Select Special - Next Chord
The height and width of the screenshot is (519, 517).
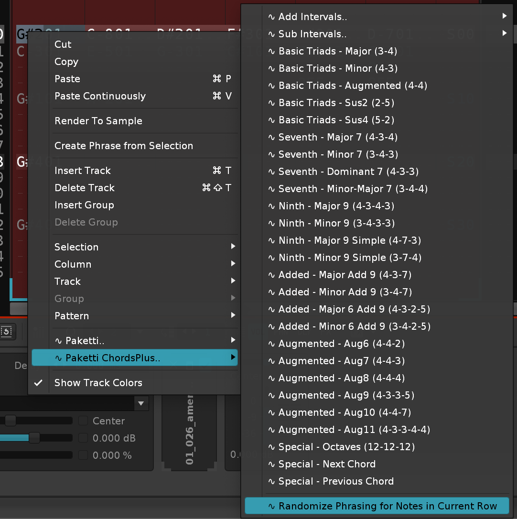[327, 464]
